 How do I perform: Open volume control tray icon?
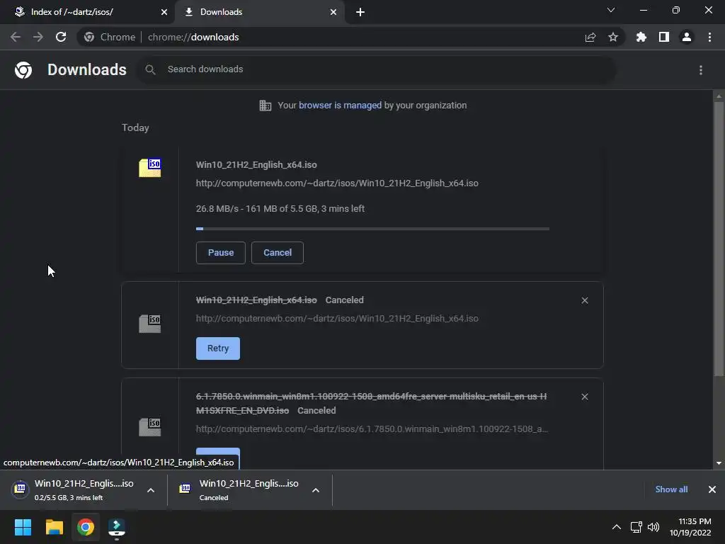tap(653, 527)
